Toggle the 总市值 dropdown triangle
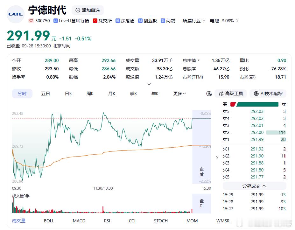Viewport: 295px width, 230px height. (199, 60)
